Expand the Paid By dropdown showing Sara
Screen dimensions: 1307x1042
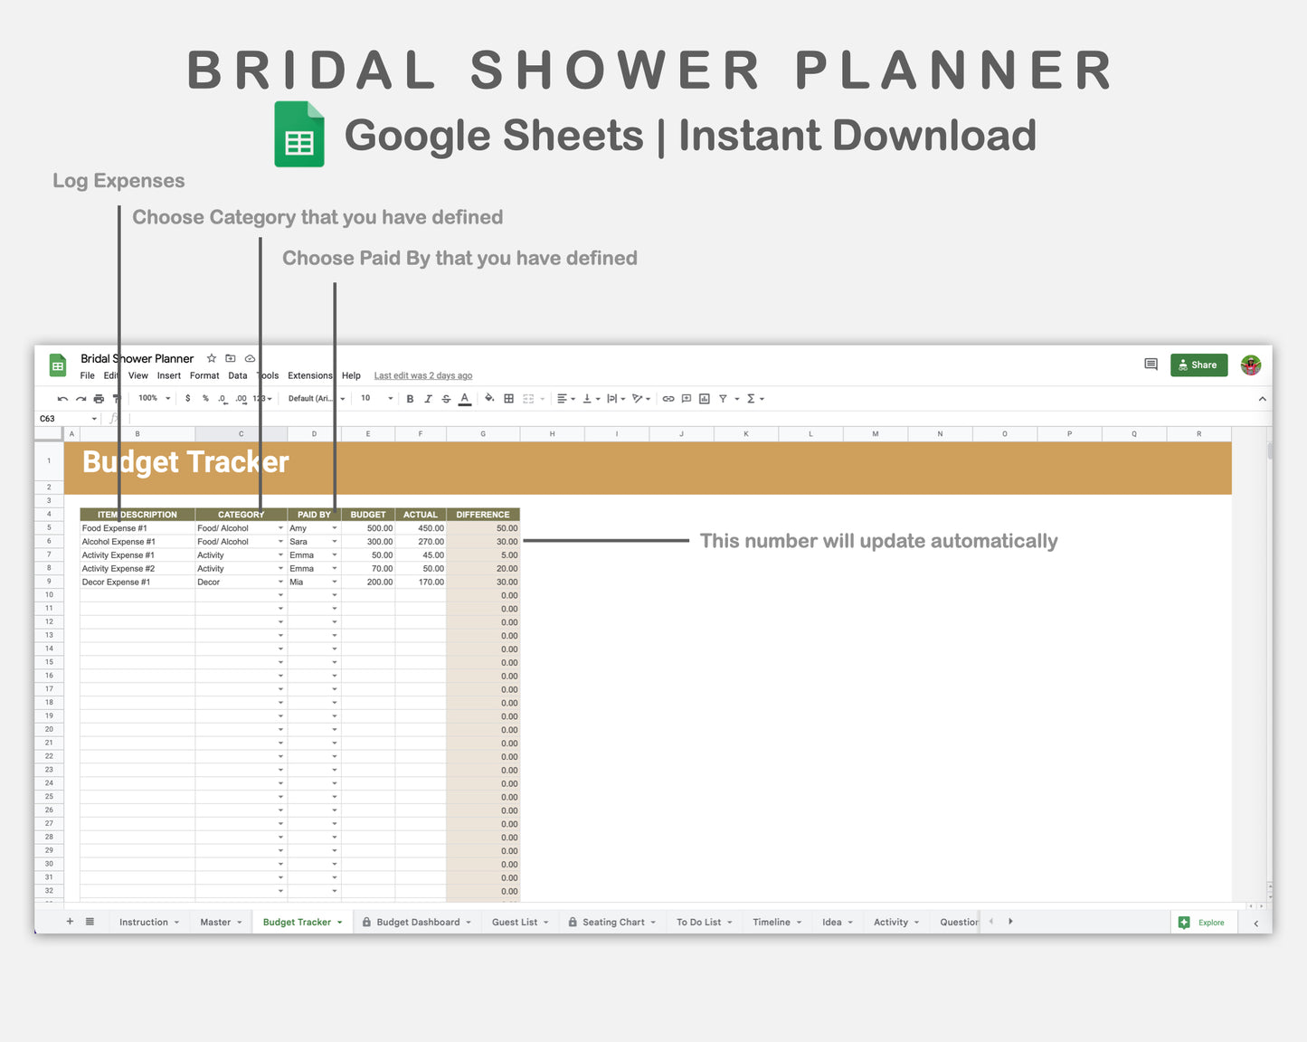tap(334, 541)
